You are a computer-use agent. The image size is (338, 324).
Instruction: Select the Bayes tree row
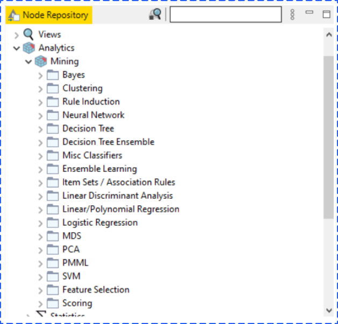74,75
